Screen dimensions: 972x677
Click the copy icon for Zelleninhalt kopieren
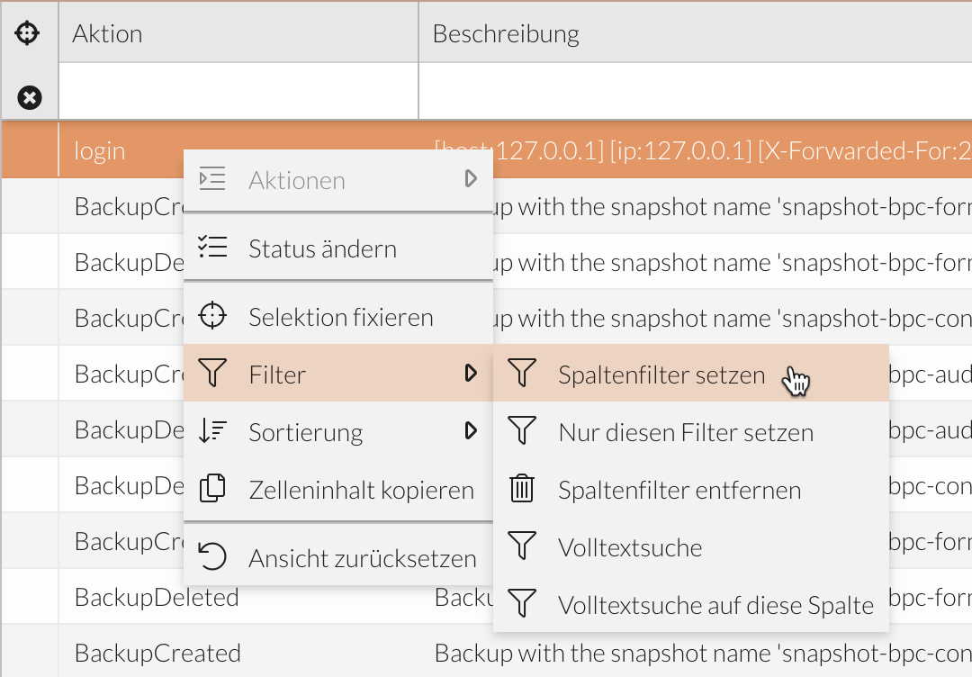pyautogui.click(x=212, y=489)
